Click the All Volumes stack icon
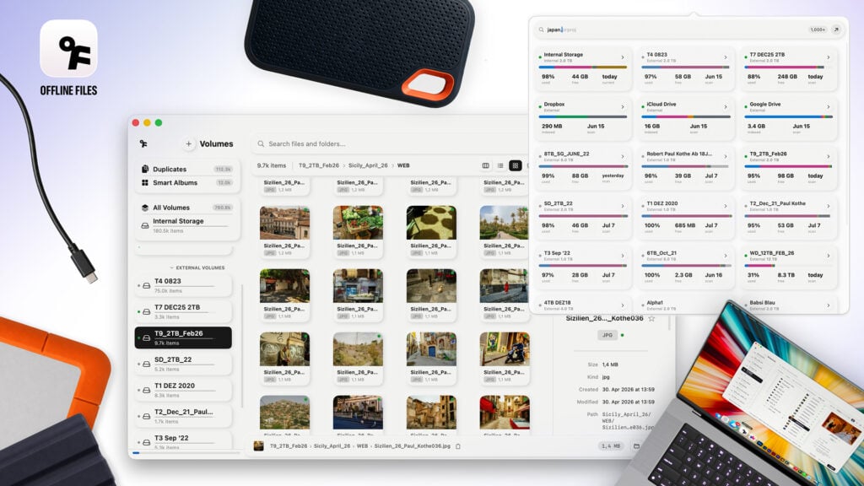Viewport: 864px width, 486px height. click(x=145, y=208)
